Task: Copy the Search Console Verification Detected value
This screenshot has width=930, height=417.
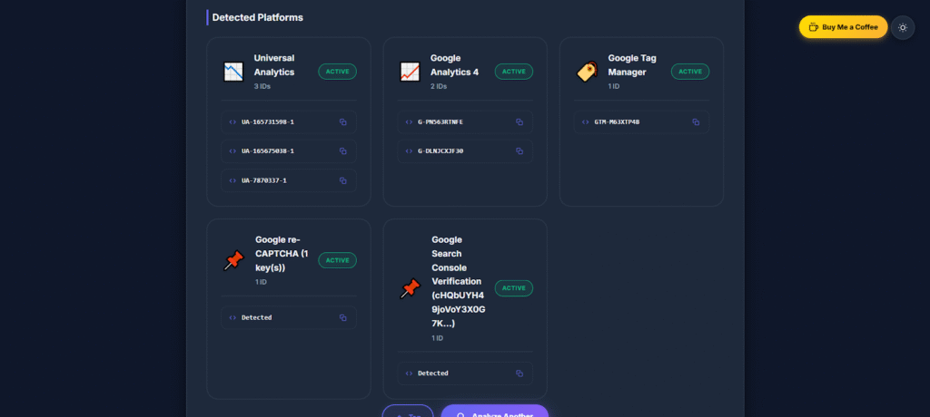Action: click(519, 373)
